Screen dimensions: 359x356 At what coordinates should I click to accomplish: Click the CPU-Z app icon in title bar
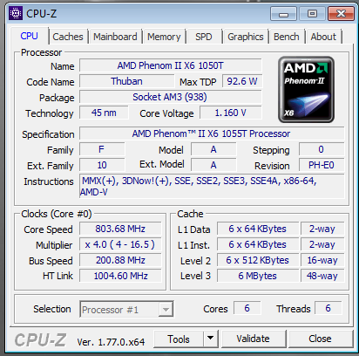tap(16, 13)
